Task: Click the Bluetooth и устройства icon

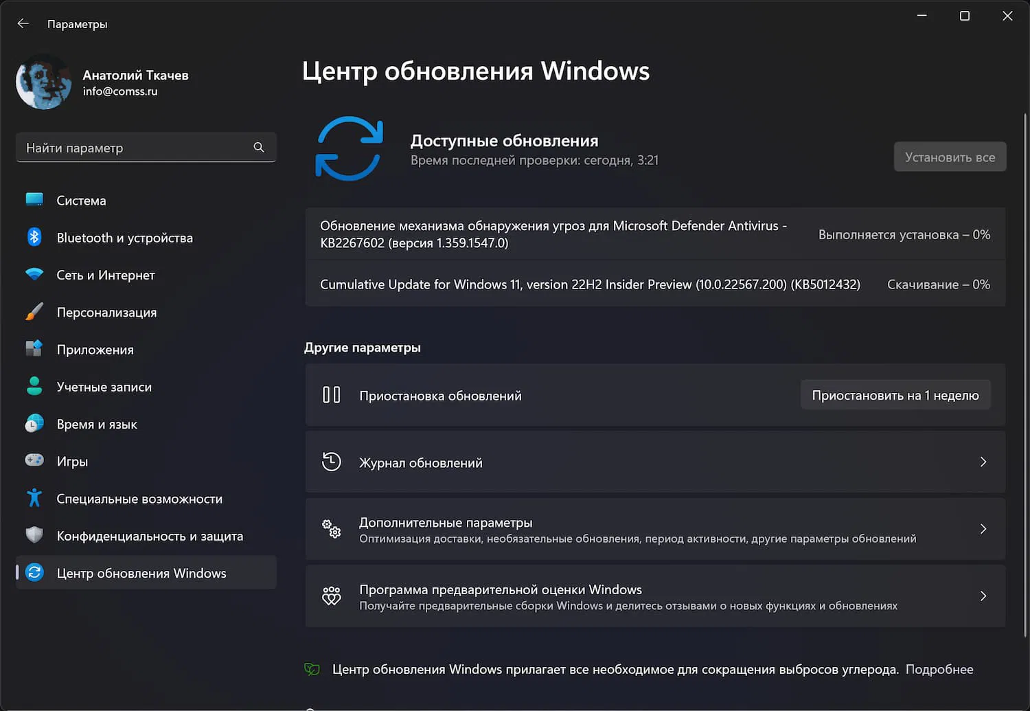Action: pos(34,237)
